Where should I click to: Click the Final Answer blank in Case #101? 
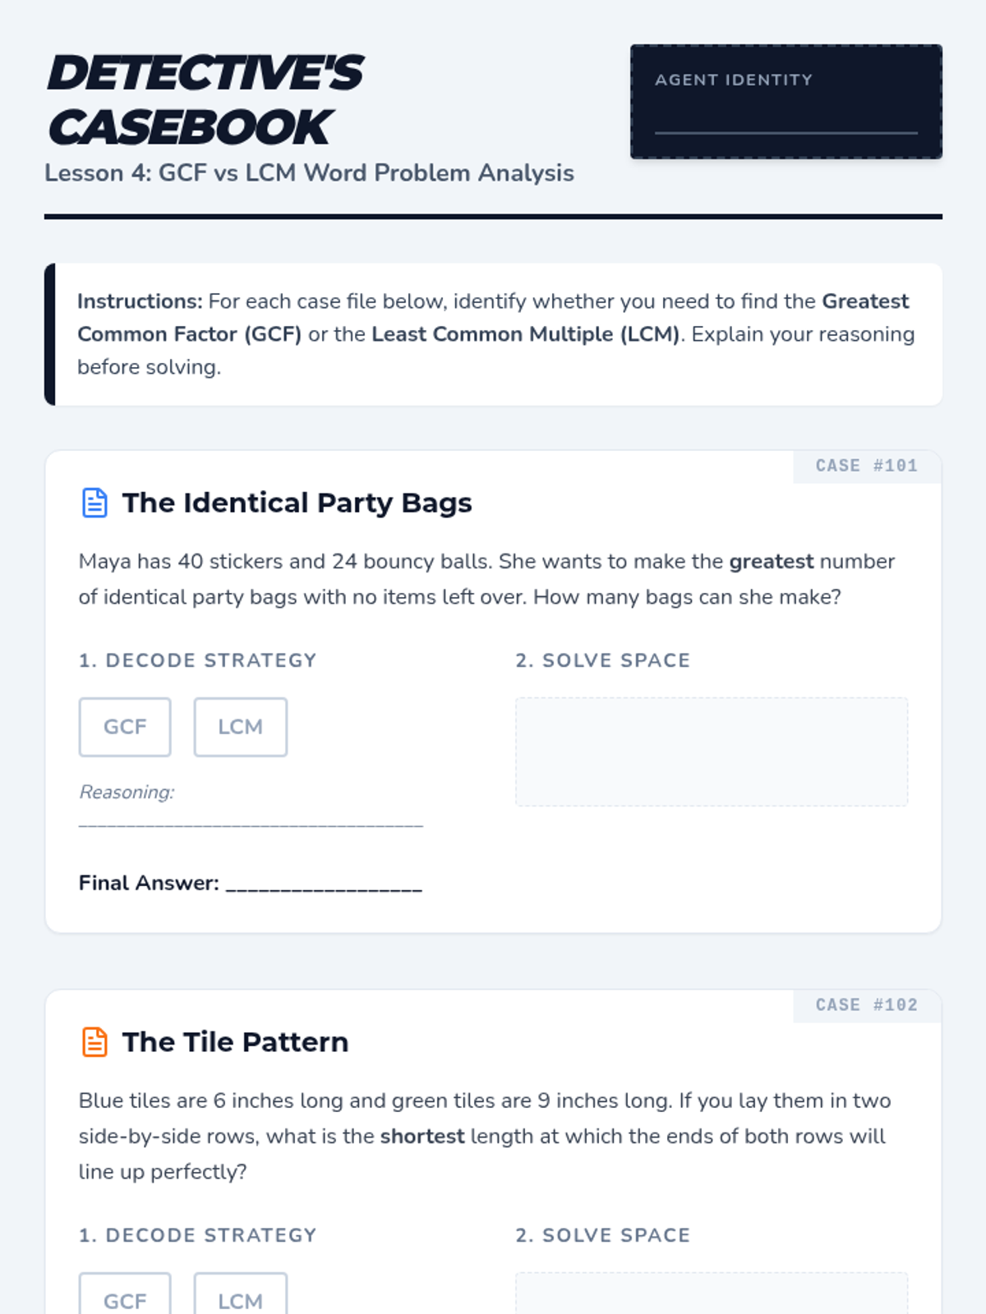tap(324, 884)
